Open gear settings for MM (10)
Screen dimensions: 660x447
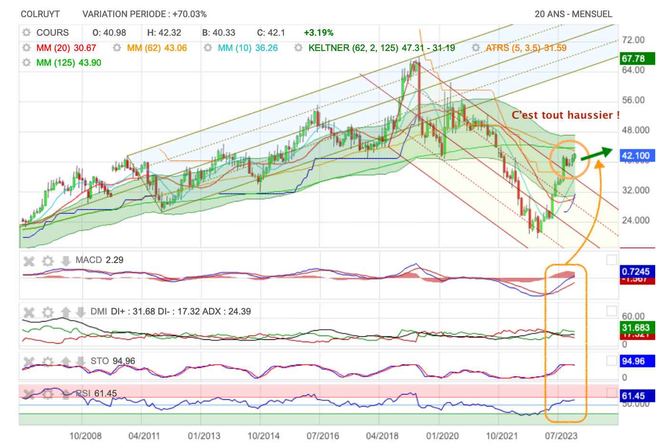[x=208, y=48]
